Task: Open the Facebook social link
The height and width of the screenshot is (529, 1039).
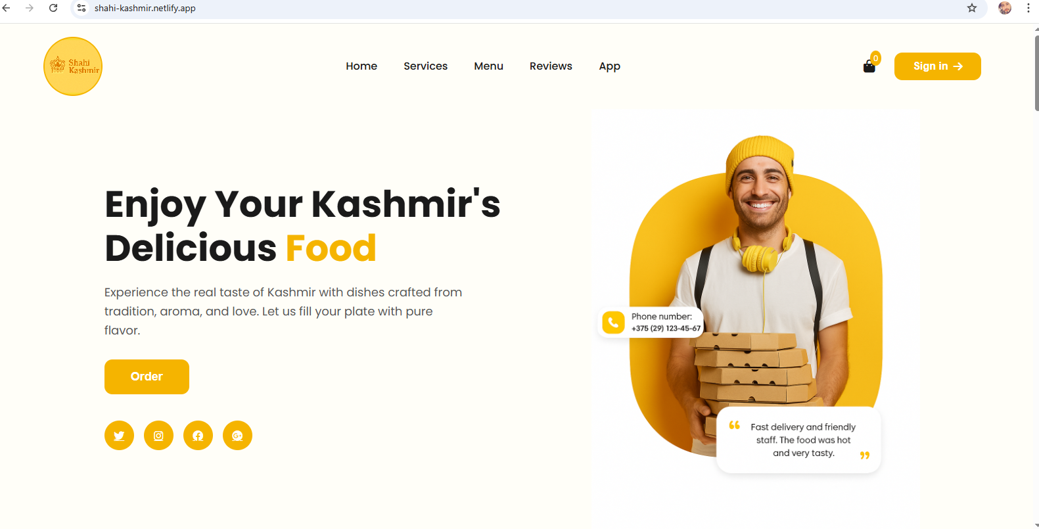Action: [x=198, y=436]
